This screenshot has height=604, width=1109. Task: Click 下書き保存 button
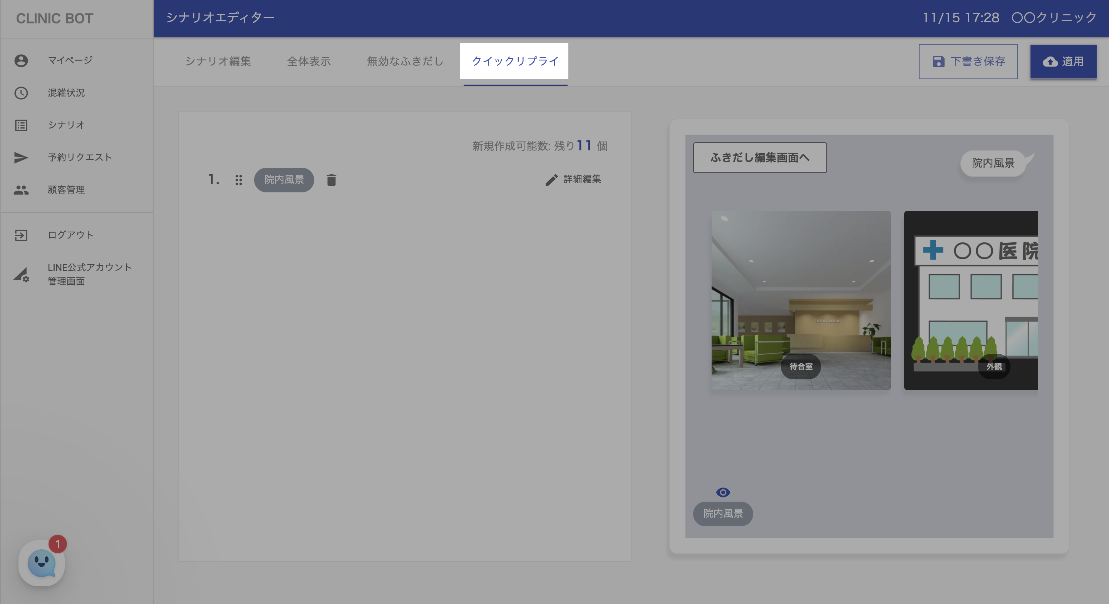[968, 62]
